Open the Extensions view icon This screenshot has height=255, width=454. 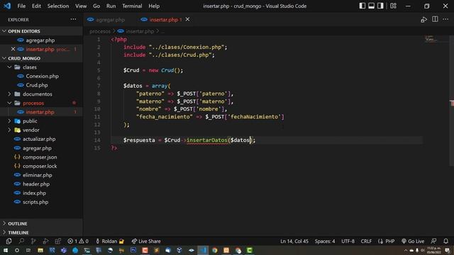pyautogui.click(x=58, y=241)
